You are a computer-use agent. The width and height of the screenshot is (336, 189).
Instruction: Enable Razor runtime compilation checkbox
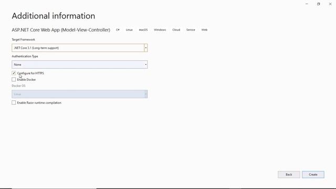14,103
